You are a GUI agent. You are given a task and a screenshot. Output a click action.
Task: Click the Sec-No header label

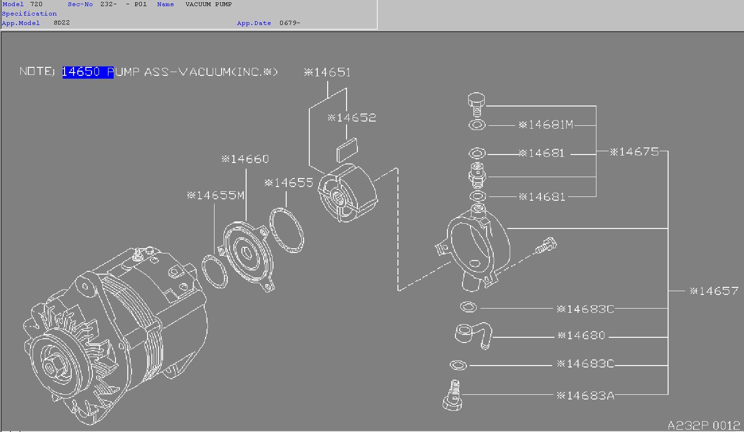[x=80, y=4]
